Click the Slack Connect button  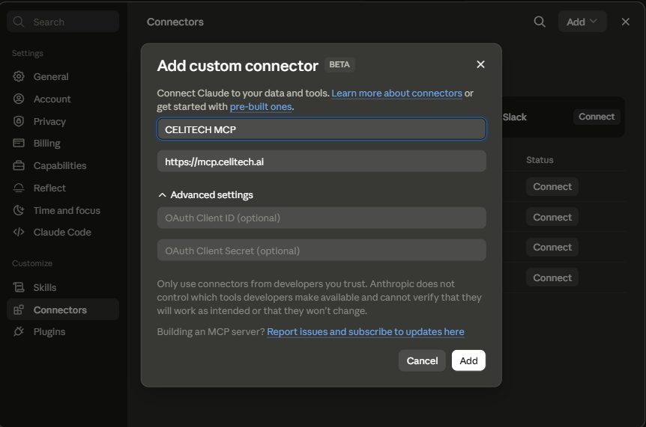pos(597,117)
